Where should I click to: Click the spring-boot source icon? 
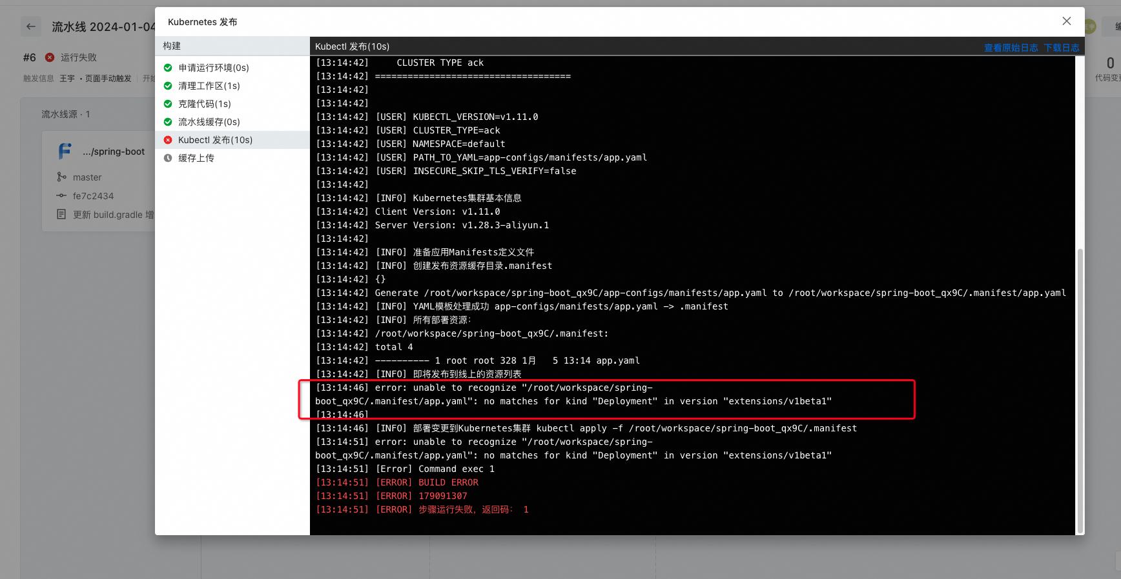point(65,152)
